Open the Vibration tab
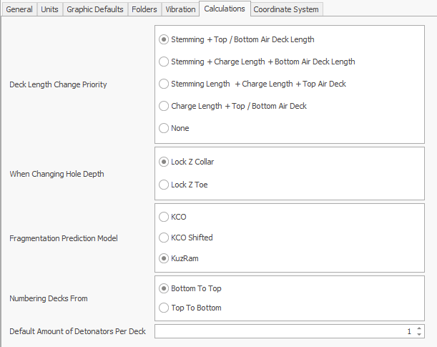This screenshot has height=347, width=437. (180, 9)
